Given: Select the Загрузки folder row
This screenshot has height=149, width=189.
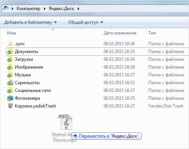Looking at the screenshot, I should 97,59.
